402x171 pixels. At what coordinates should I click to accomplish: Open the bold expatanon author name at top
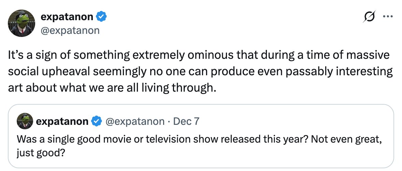[x=68, y=16]
